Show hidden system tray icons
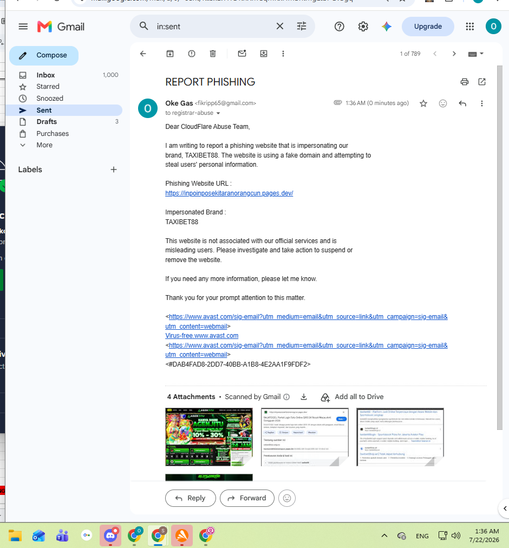 (x=384, y=536)
